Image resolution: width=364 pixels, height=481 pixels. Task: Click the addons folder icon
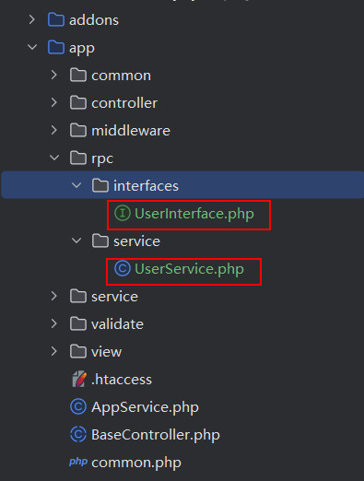tap(56, 20)
